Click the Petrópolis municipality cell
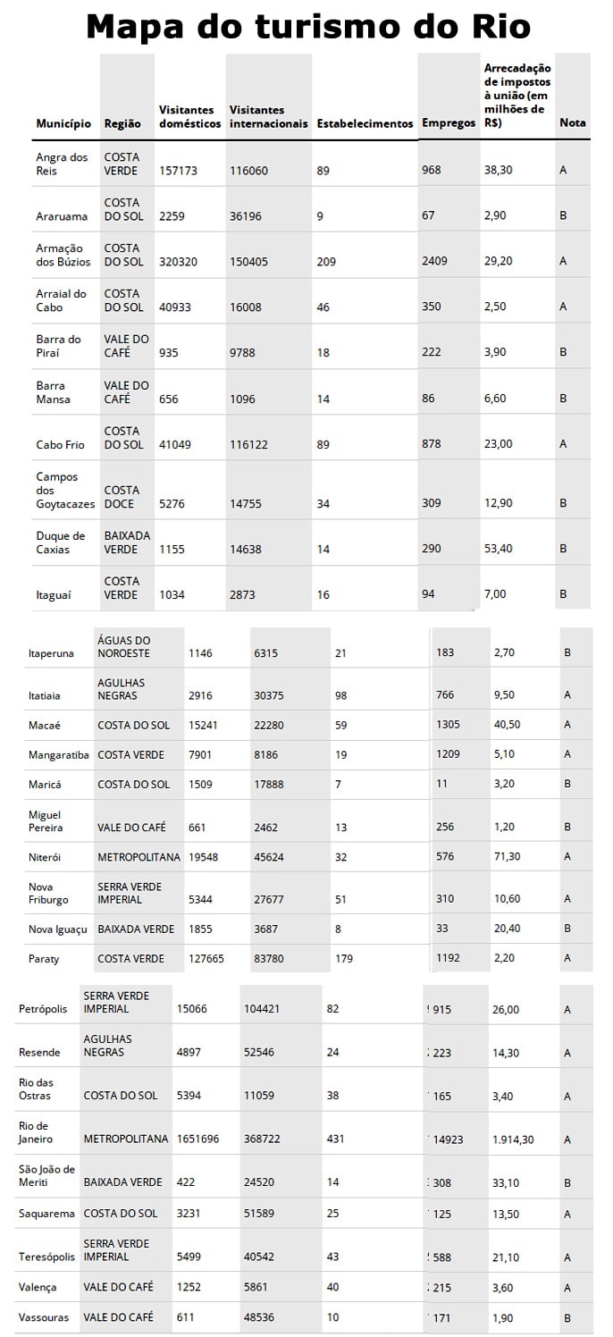 43,1009
